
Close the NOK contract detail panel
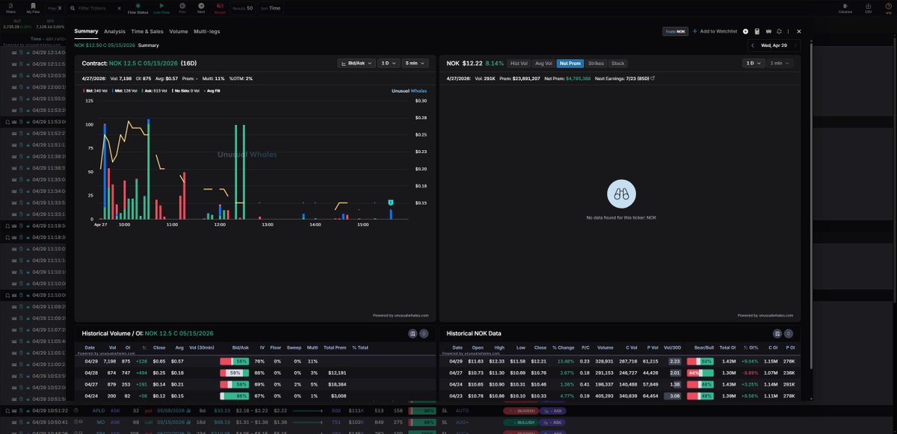[x=799, y=31]
